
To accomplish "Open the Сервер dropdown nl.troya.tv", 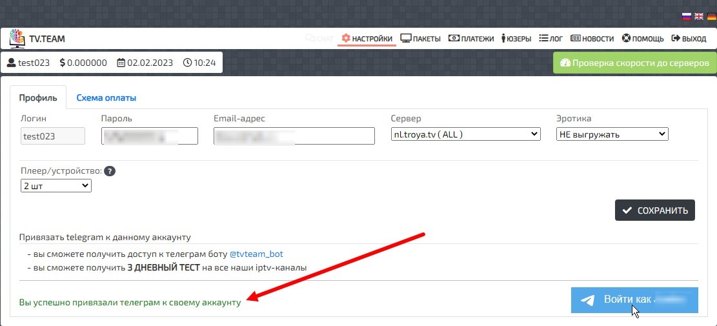I will coord(465,134).
